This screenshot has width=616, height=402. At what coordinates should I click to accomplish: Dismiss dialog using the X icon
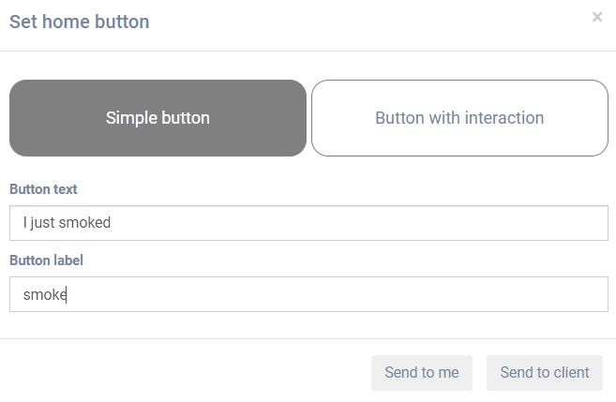tap(597, 17)
